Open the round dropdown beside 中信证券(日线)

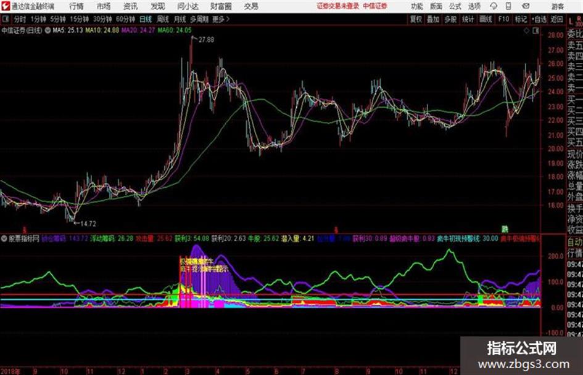pyautogui.click(x=48, y=30)
